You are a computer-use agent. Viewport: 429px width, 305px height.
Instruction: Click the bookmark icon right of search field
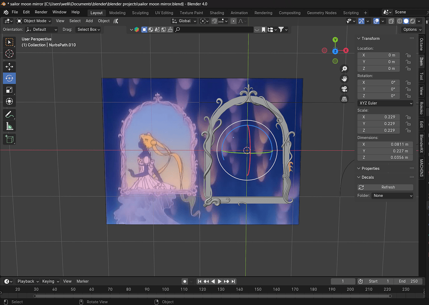pyautogui.click(x=264, y=29)
